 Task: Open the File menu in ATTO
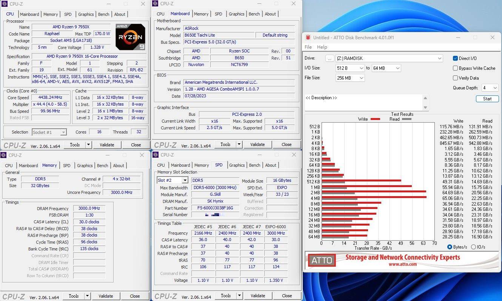click(x=308, y=47)
